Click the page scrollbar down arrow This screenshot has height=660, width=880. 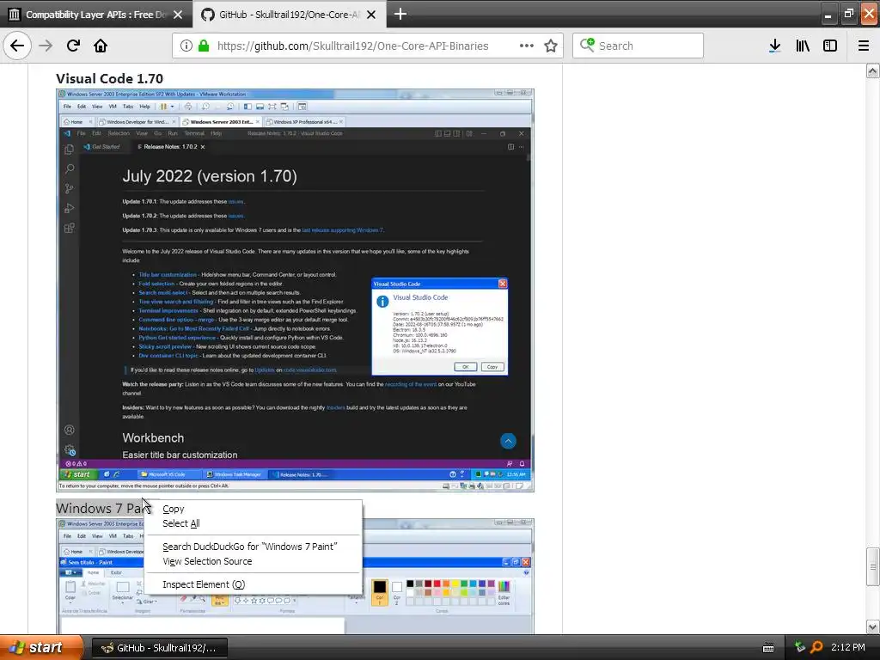pyautogui.click(x=872, y=626)
